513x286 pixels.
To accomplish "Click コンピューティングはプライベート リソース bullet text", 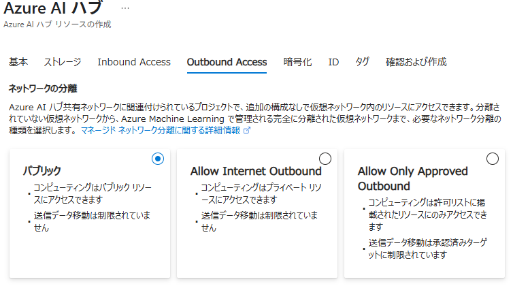I will [261, 193].
